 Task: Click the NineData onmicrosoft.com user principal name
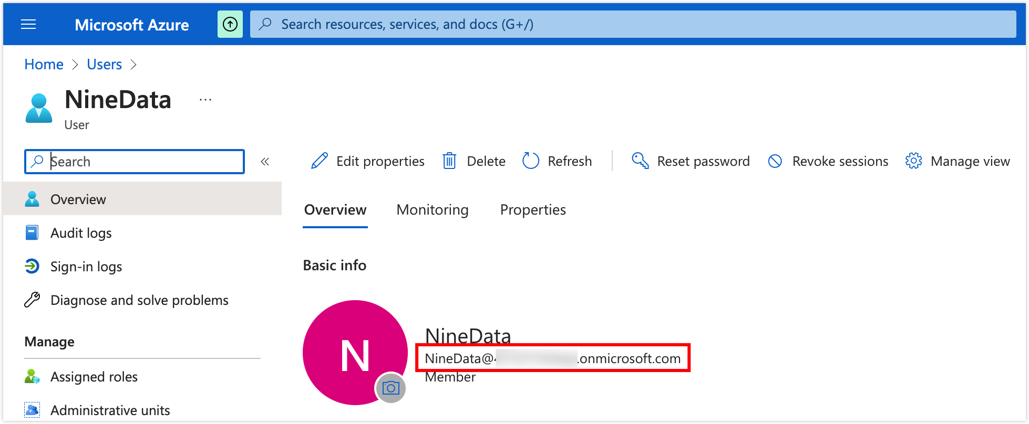coord(553,358)
